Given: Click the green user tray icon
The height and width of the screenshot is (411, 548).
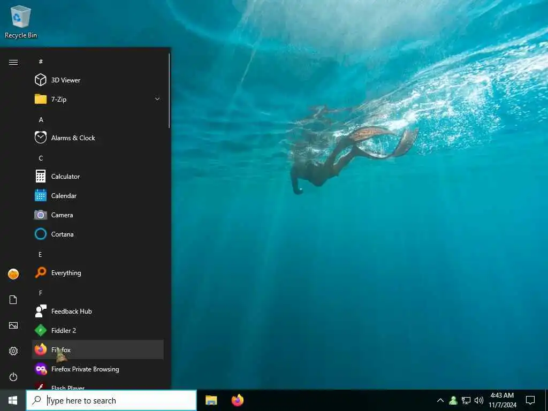Looking at the screenshot, I should click(x=453, y=400).
